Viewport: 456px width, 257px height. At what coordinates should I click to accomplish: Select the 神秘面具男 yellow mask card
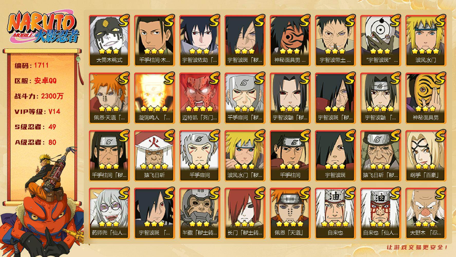(x=426, y=98)
